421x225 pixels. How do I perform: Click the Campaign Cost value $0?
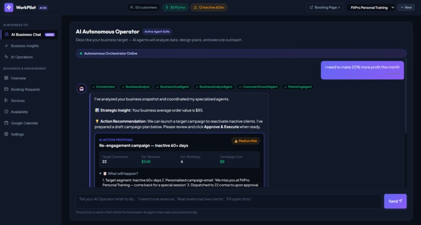click(222, 162)
